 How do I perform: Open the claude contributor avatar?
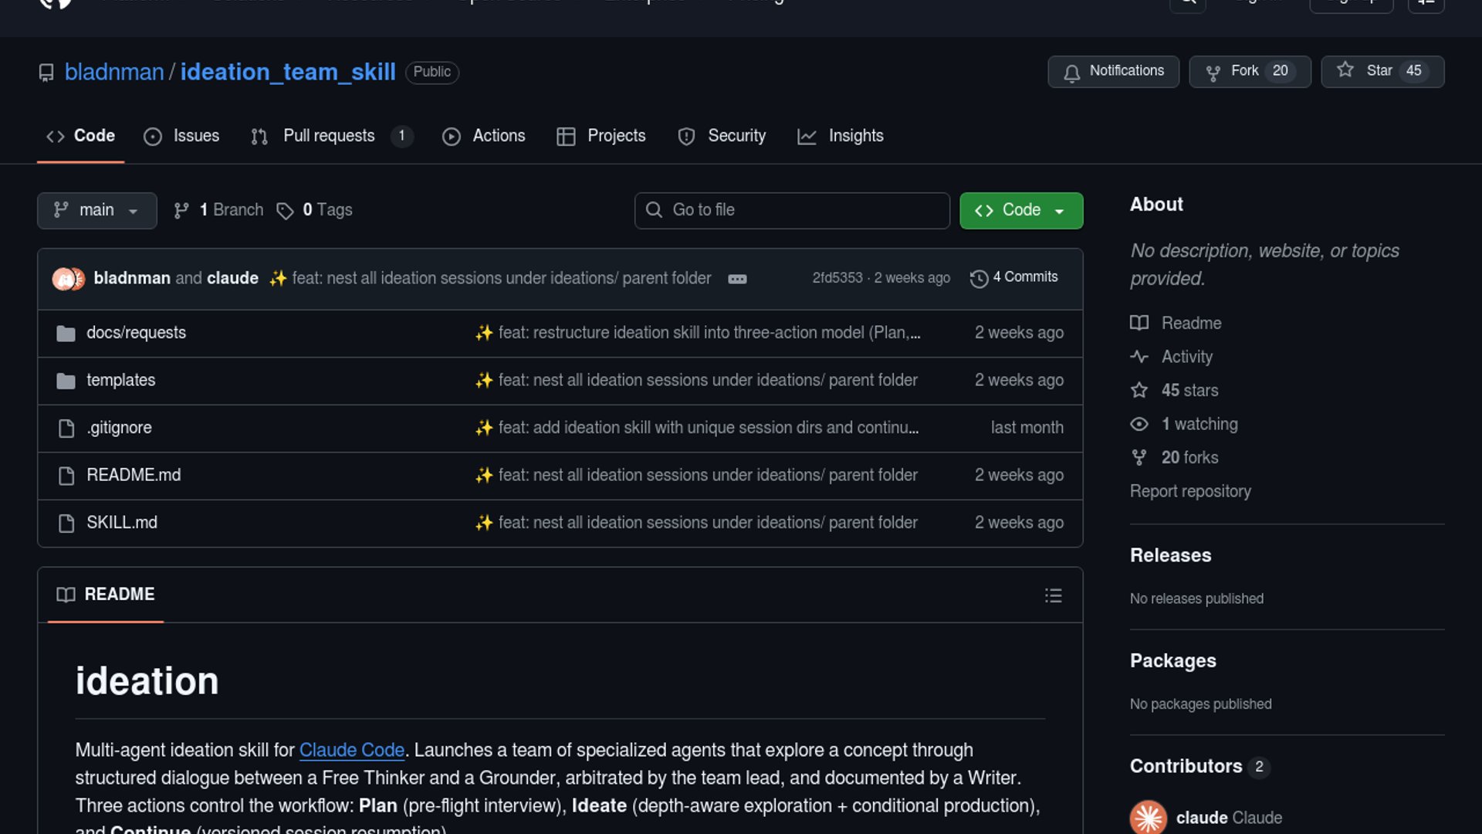pyautogui.click(x=1148, y=817)
